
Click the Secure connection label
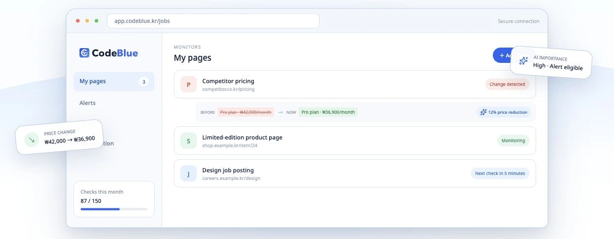[x=519, y=21]
